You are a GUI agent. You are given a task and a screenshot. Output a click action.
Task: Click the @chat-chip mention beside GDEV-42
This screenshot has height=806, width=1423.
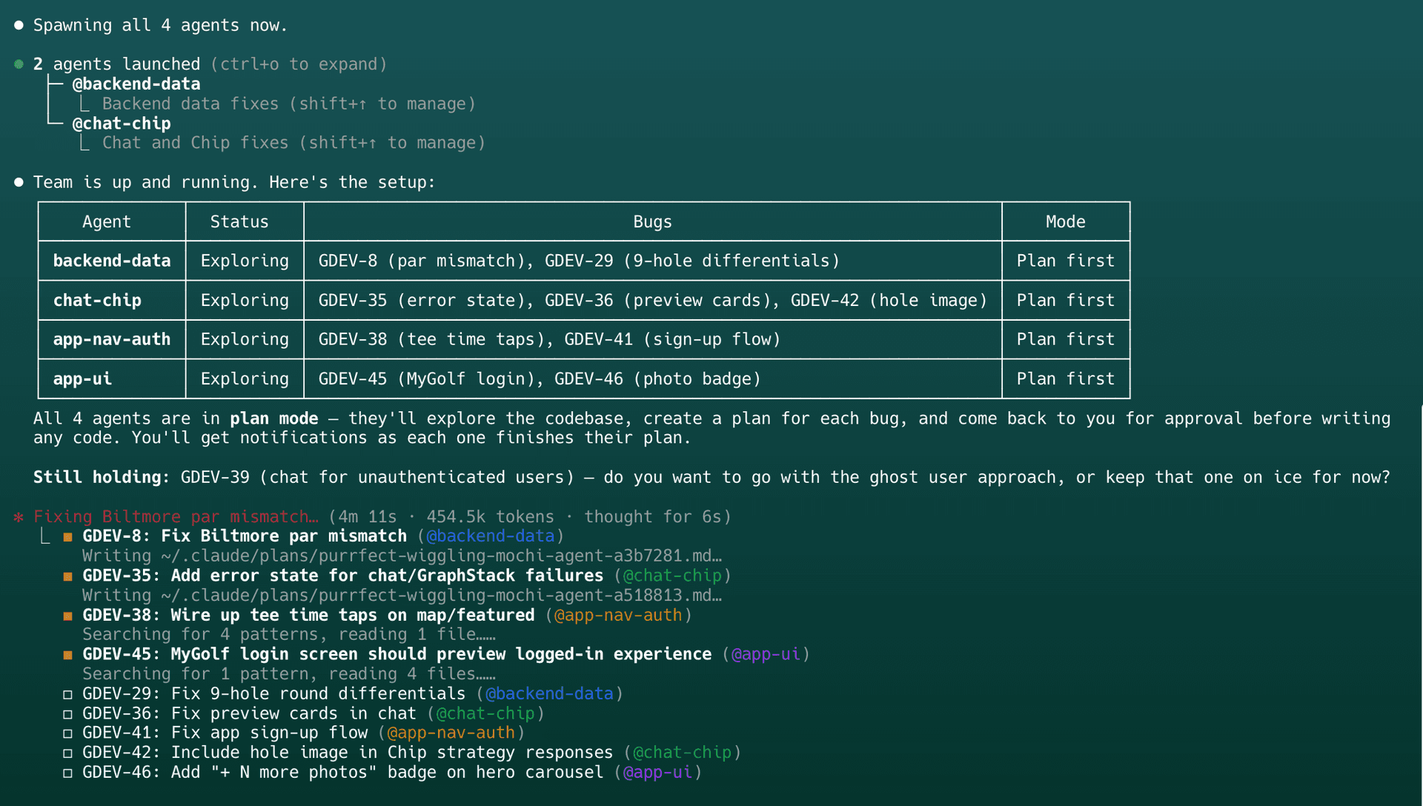[x=682, y=752]
